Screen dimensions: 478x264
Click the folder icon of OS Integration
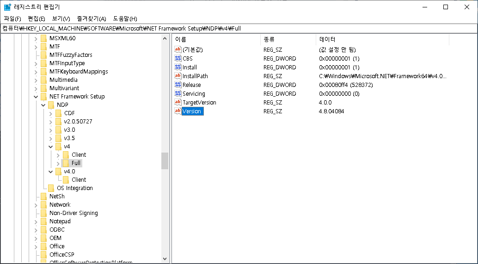click(x=51, y=188)
